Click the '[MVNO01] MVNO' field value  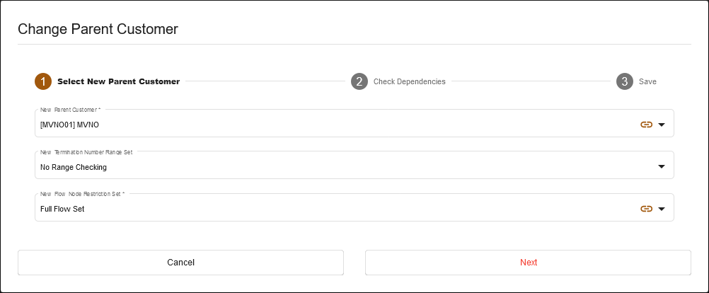[70, 125]
